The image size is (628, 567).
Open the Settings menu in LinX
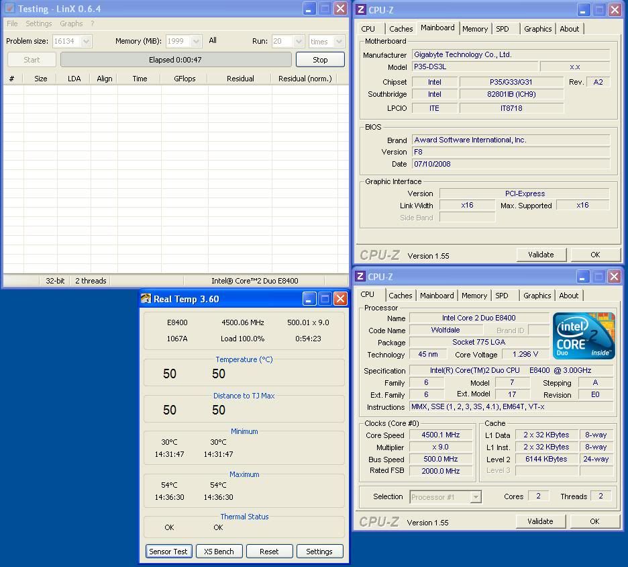pyautogui.click(x=39, y=24)
